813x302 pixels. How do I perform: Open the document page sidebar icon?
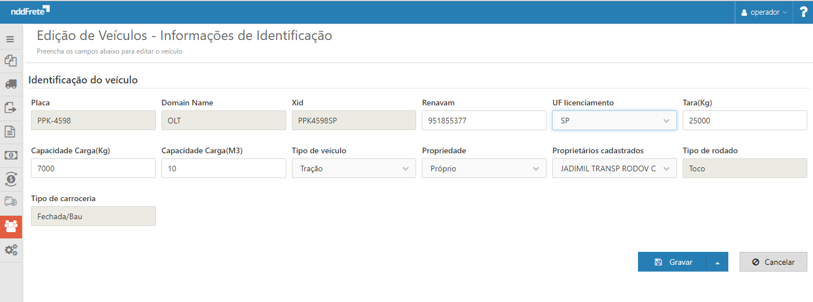(10, 131)
